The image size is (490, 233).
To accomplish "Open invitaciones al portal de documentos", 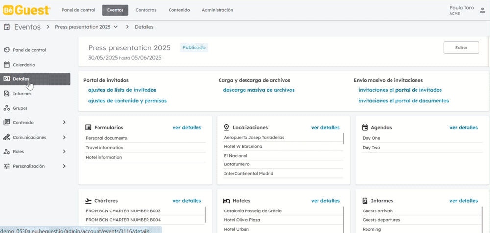I will click(404, 101).
